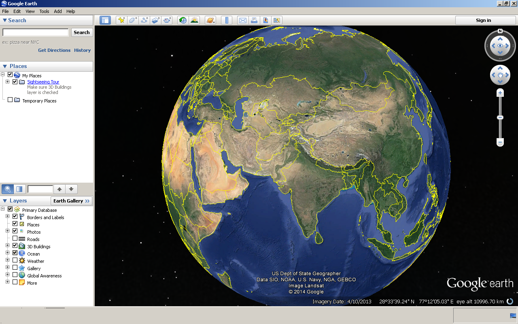Click the Get Directions link
The width and height of the screenshot is (518, 324).
(x=54, y=50)
